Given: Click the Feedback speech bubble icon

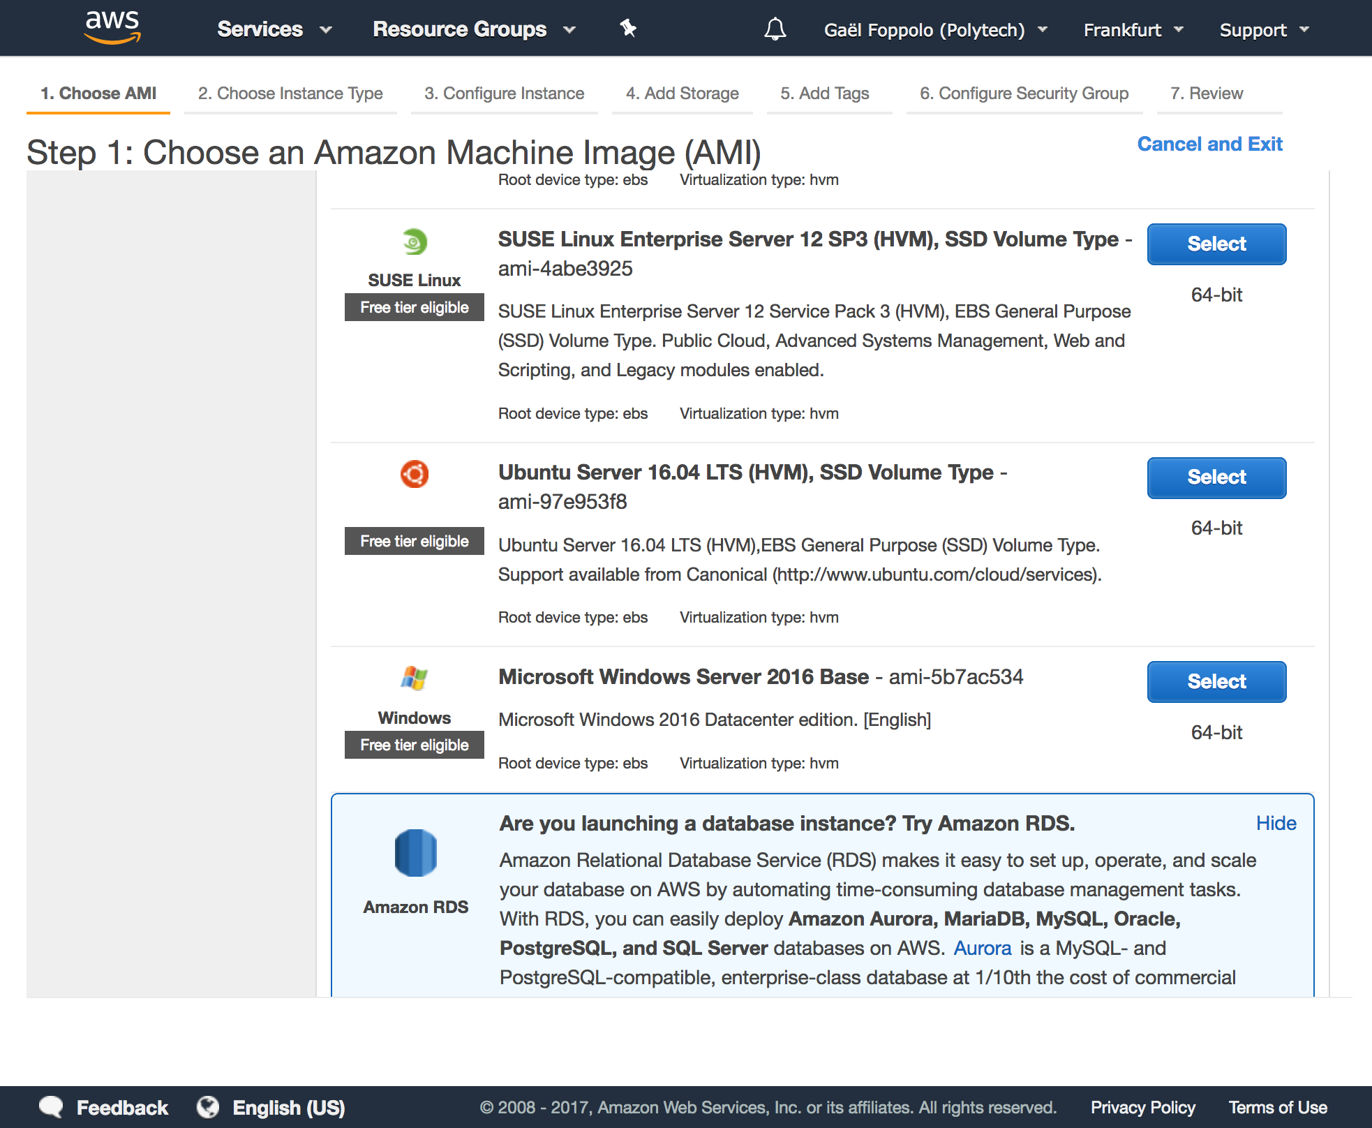Looking at the screenshot, I should click(51, 1107).
